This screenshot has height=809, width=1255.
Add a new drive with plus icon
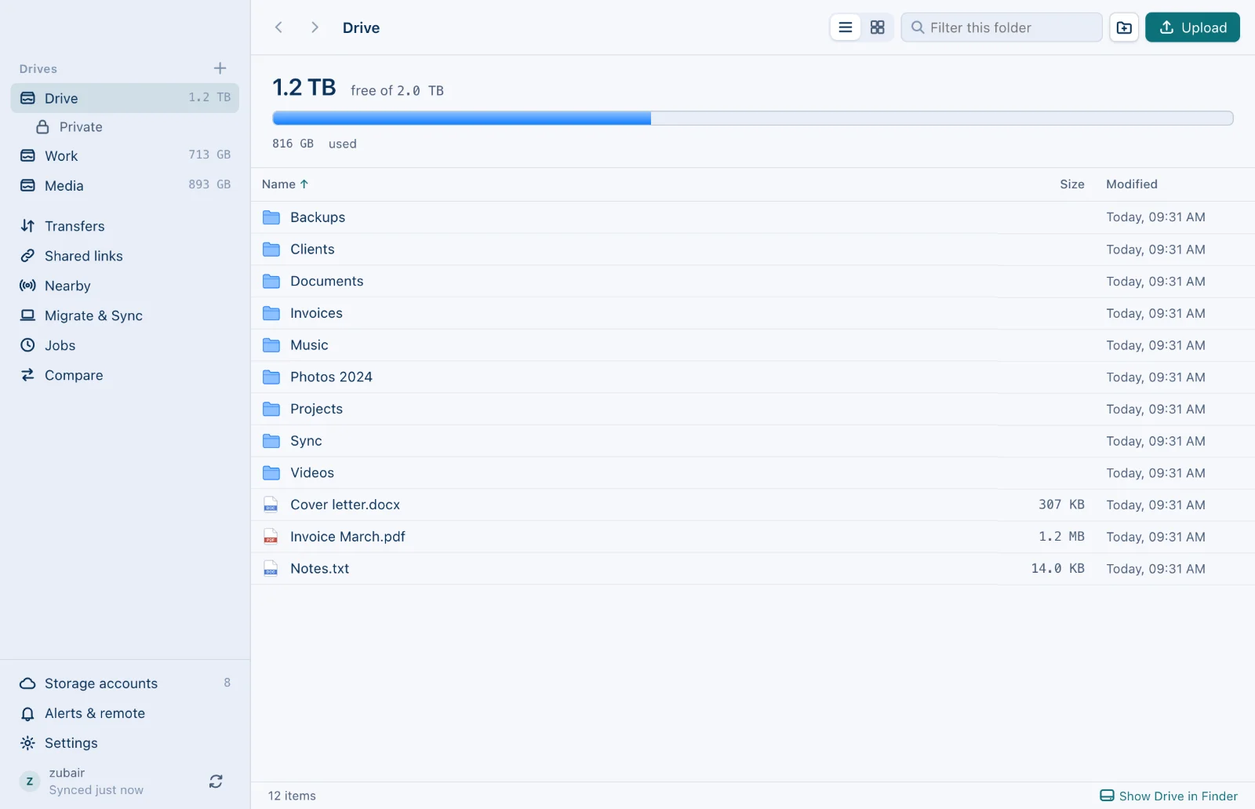[x=220, y=68]
